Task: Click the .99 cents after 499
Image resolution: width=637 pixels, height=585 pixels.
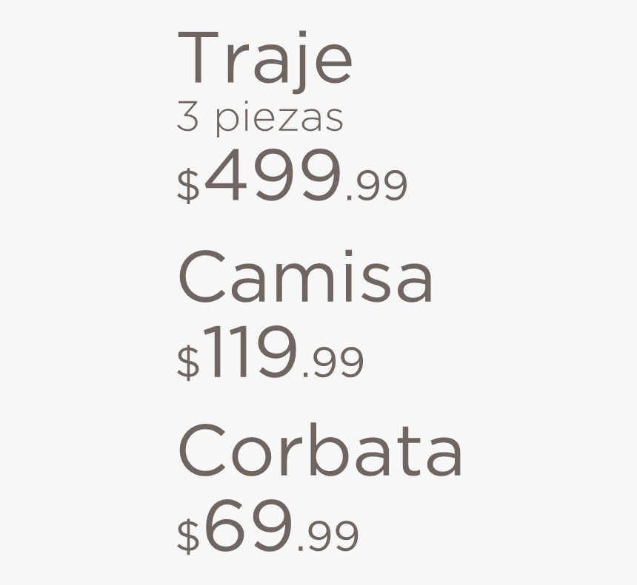Action: tap(376, 186)
